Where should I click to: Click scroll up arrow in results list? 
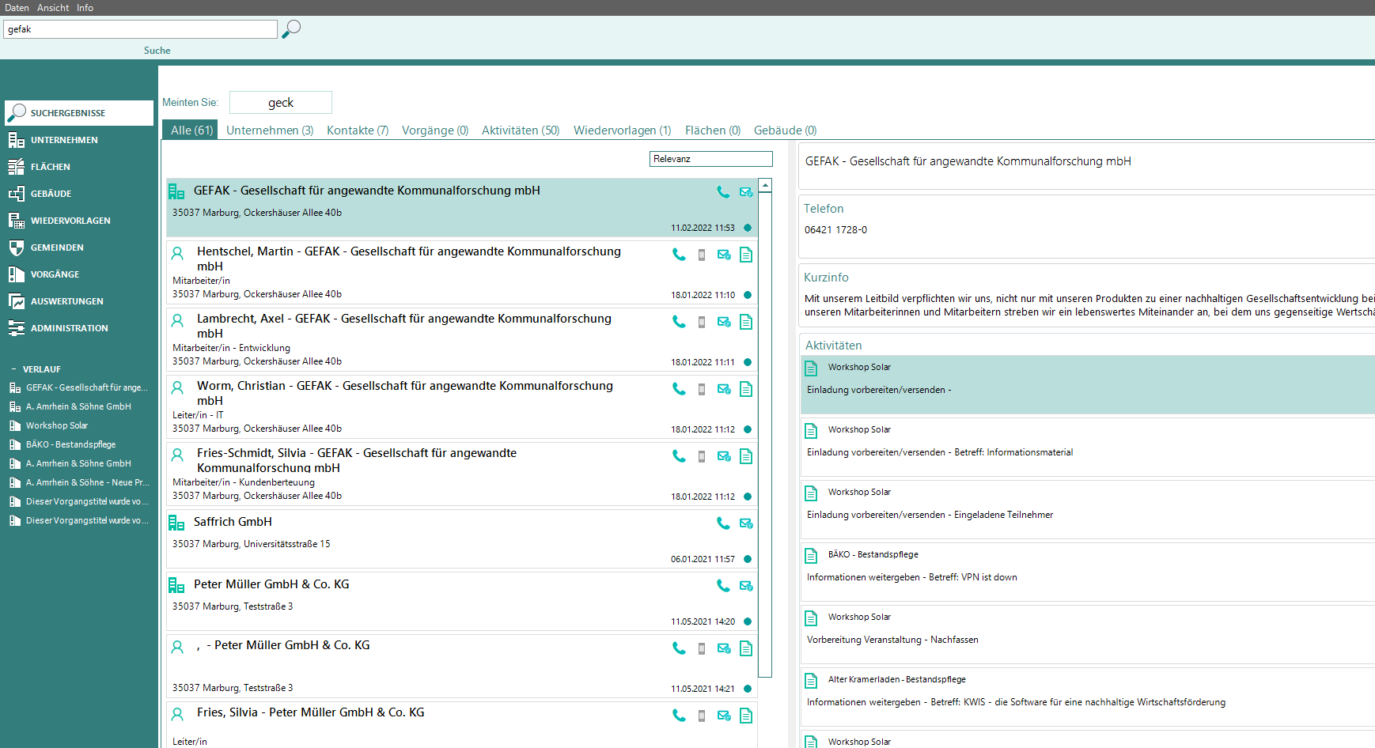click(765, 186)
